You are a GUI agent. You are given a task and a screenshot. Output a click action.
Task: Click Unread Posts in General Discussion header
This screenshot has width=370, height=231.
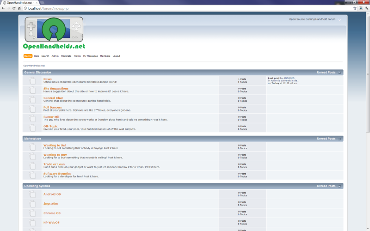326,73
